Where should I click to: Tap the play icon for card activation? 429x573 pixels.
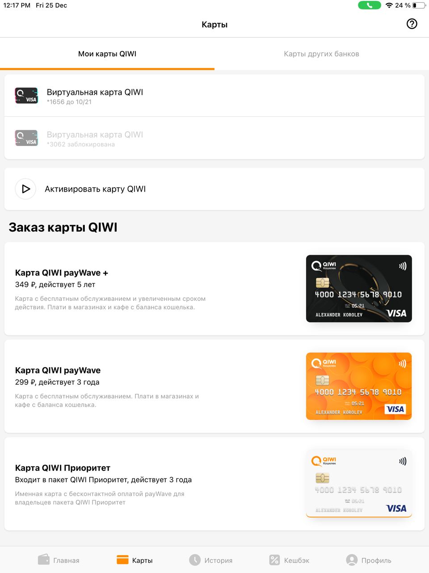pyautogui.click(x=25, y=189)
